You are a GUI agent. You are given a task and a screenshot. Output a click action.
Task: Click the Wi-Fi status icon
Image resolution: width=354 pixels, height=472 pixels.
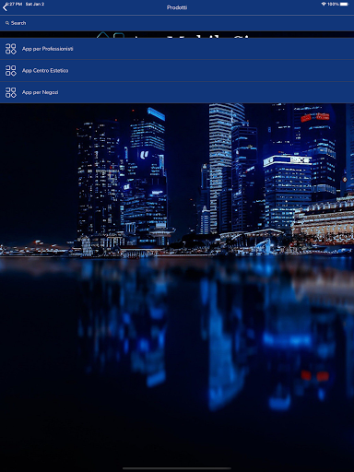[324, 4]
